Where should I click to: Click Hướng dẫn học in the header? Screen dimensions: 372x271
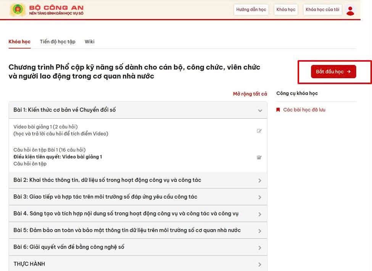point(251,10)
